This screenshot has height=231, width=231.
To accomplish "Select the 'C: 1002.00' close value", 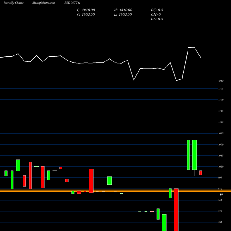I will (x=86, y=15).
